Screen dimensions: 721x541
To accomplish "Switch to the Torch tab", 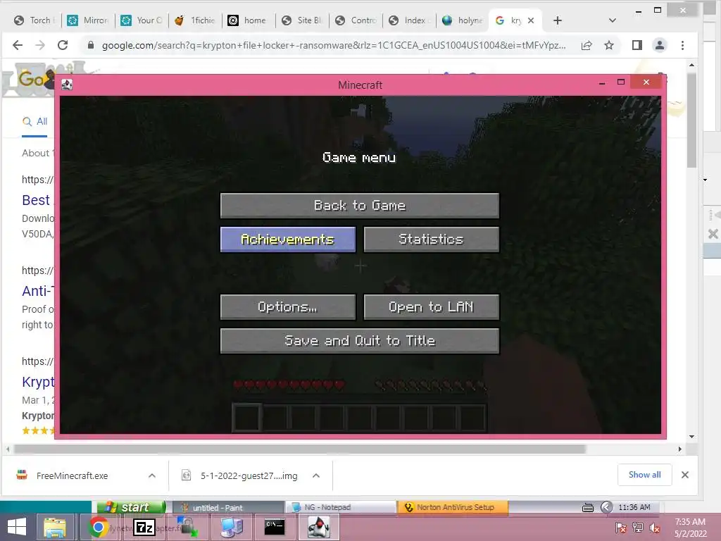I will click(x=35, y=20).
